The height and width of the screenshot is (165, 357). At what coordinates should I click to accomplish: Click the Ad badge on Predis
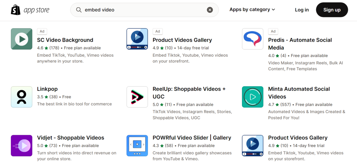pos(273,31)
